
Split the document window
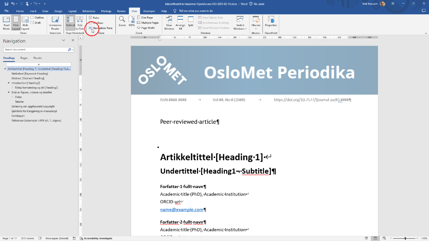point(191,21)
